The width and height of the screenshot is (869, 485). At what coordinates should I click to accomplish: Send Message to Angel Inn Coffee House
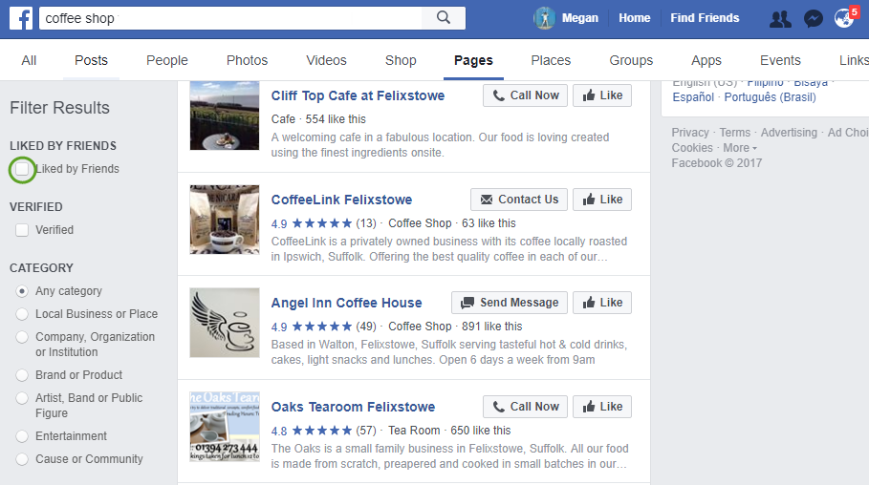(510, 303)
